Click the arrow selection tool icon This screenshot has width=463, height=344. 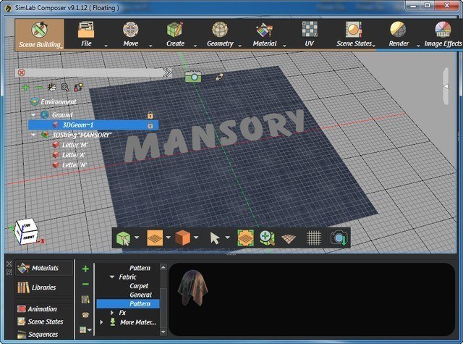[214, 237]
